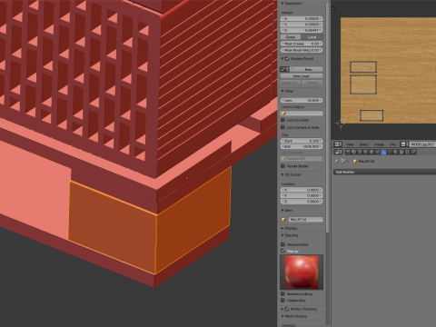Switch to Render properties tab icon

348,152
